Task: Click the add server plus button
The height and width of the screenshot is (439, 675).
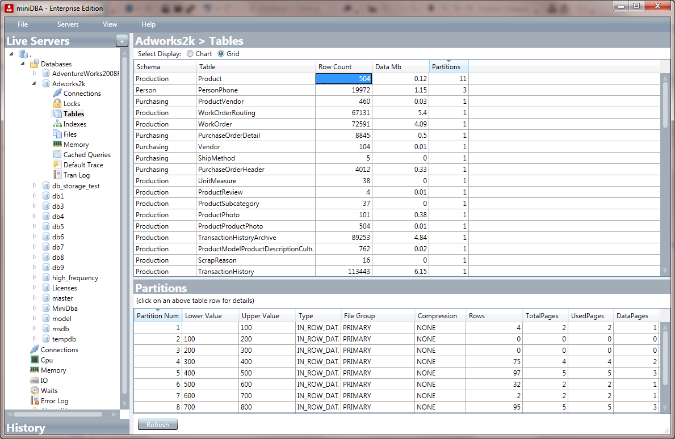Action: pos(122,41)
